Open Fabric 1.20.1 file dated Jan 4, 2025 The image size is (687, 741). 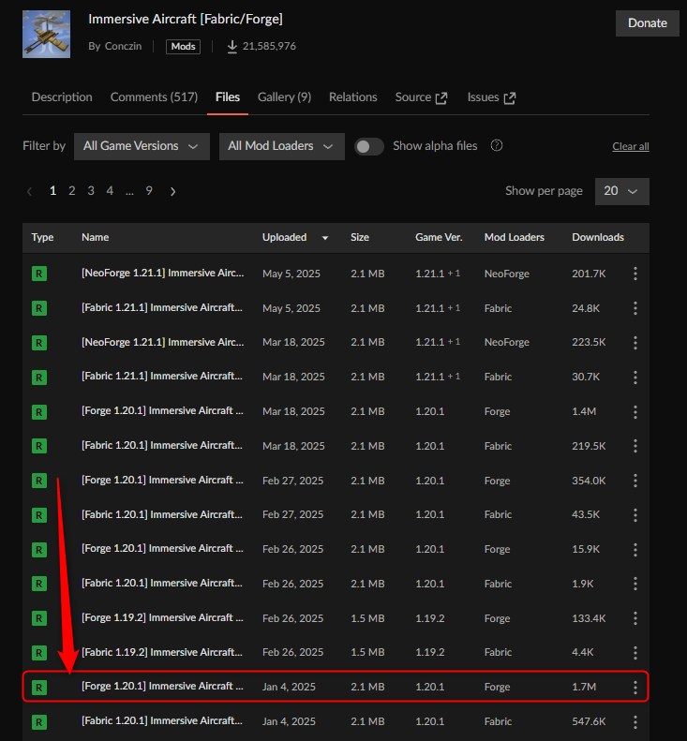point(162,720)
